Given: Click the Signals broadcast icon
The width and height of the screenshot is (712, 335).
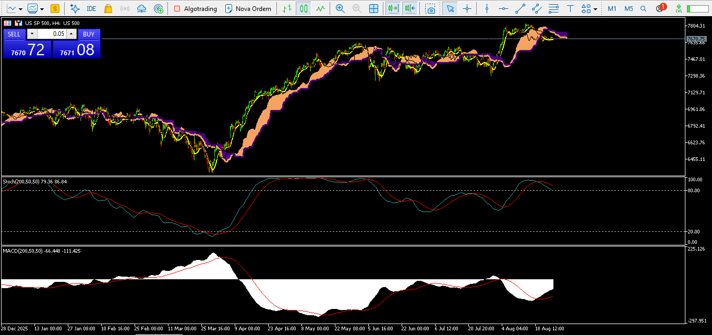Looking at the screenshot, I should coord(125,9).
